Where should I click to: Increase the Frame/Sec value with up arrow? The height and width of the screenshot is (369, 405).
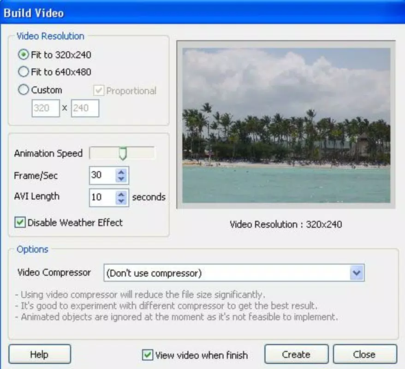pos(121,172)
